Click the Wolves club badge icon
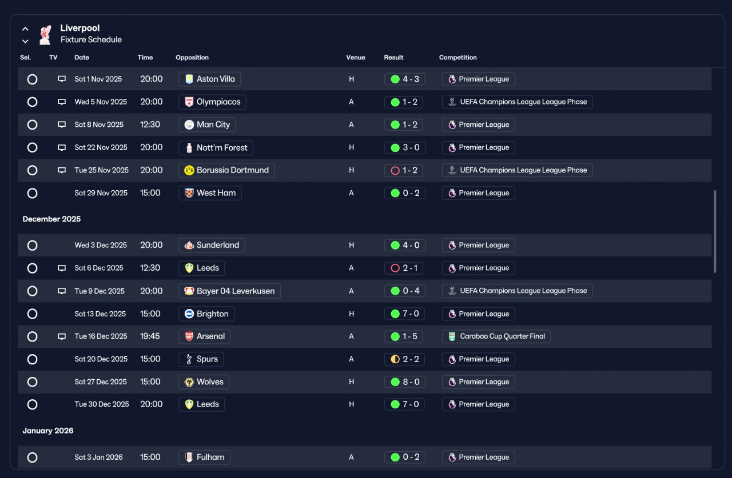 click(189, 381)
